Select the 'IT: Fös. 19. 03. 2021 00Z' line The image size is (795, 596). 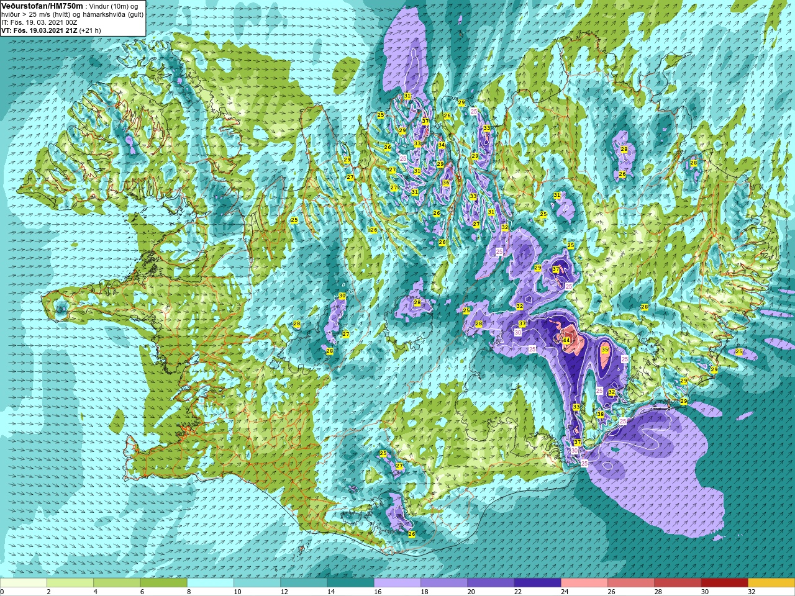(x=39, y=22)
